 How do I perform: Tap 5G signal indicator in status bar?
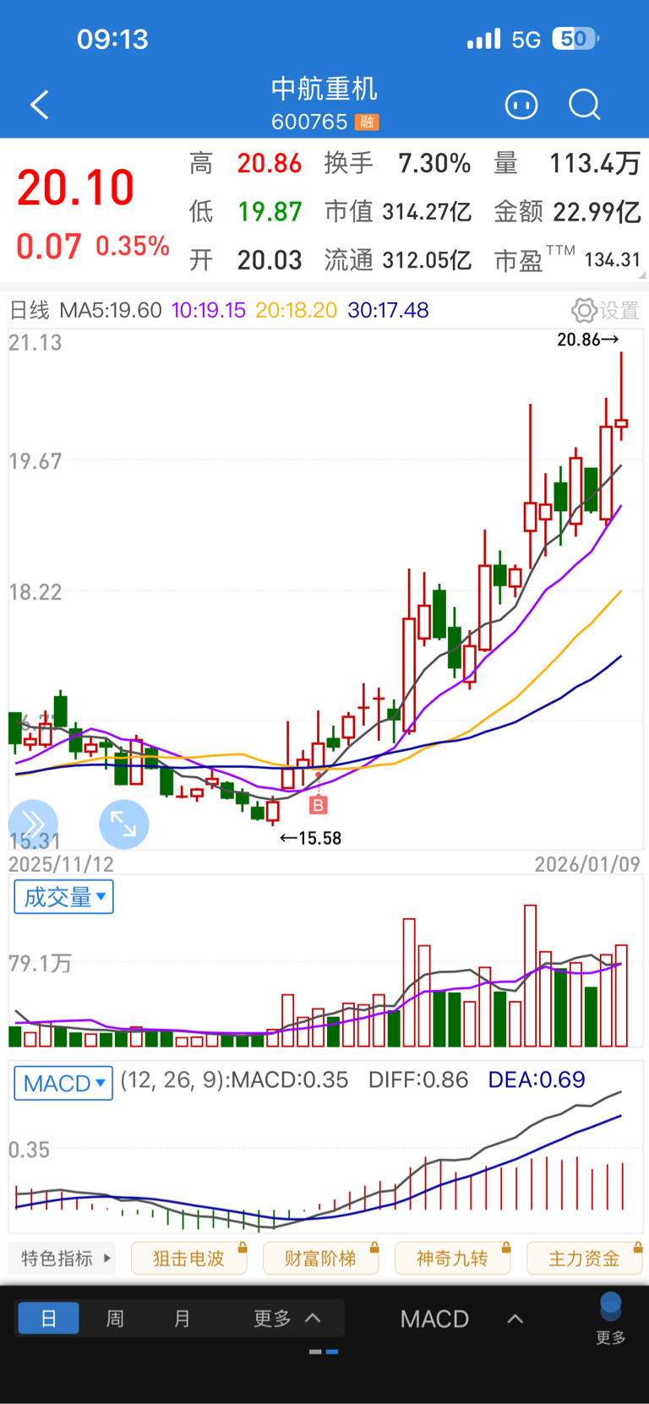pyautogui.click(x=526, y=40)
